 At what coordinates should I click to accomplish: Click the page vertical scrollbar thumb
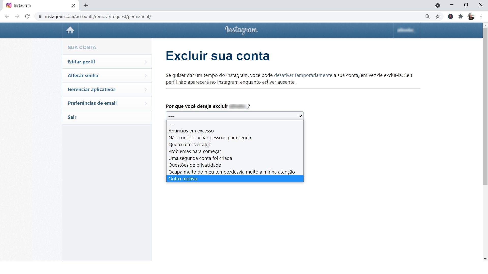point(485,106)
